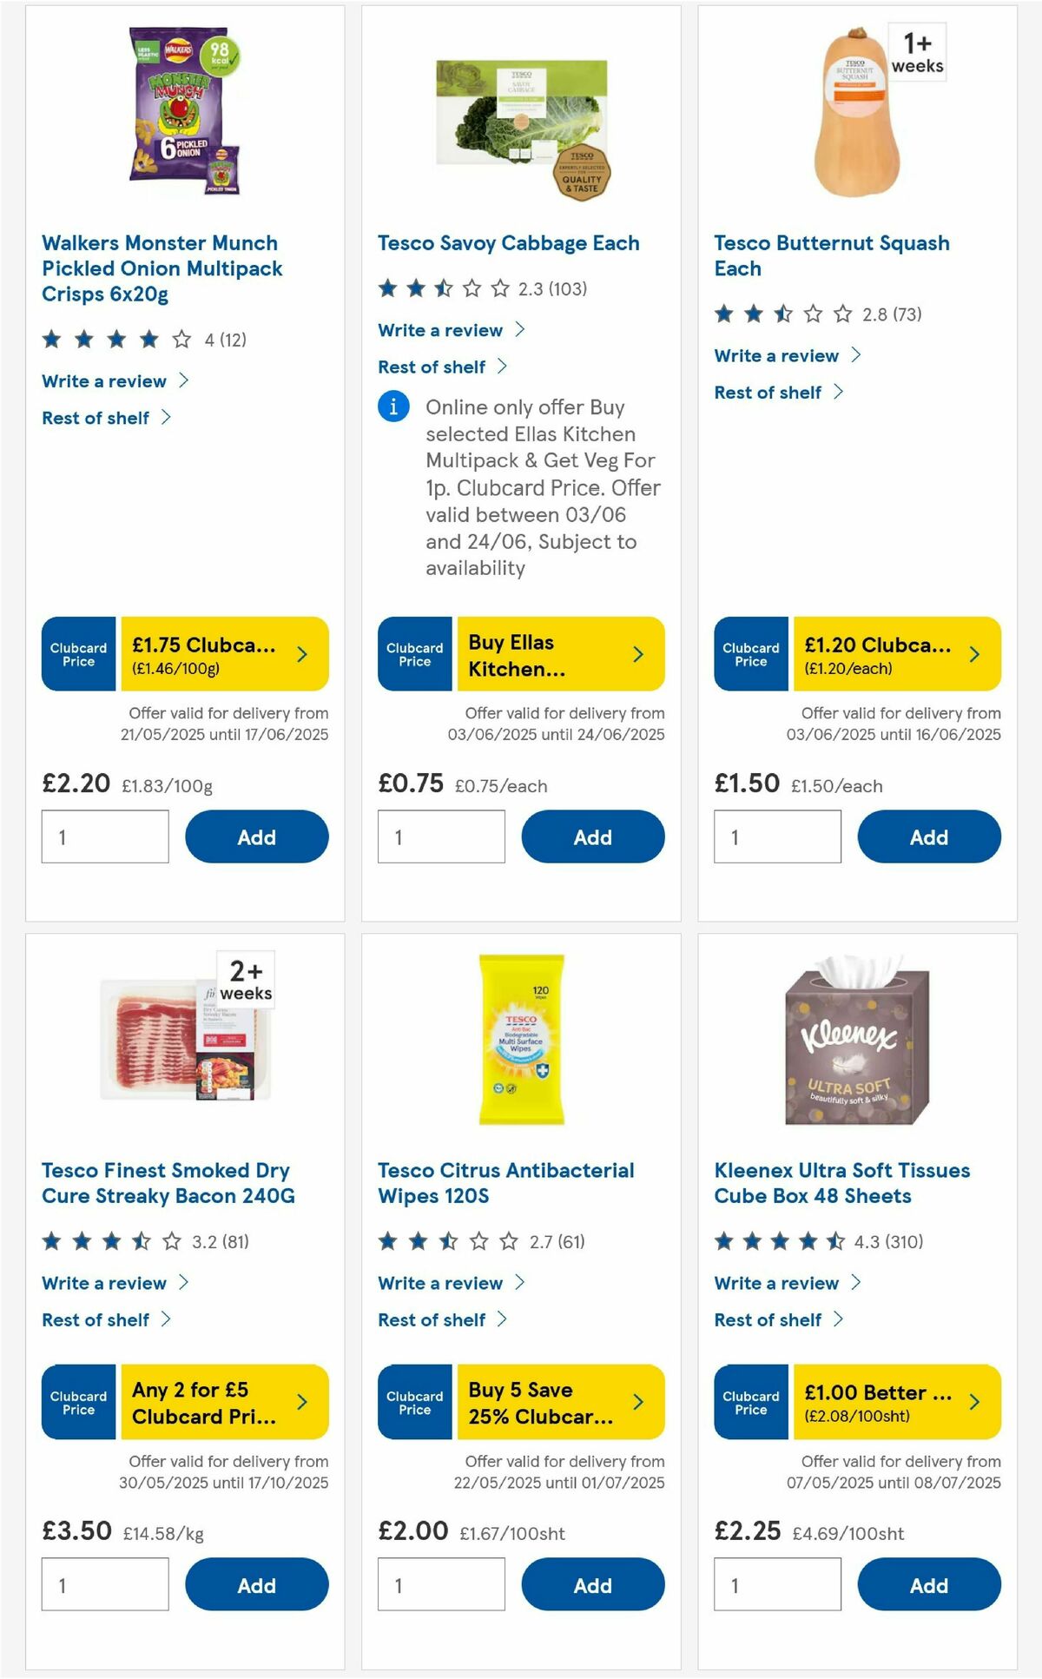Write a review for Monster Munch crisps
Screen dimensions: 1042x1679
click(x=103, y=380)
